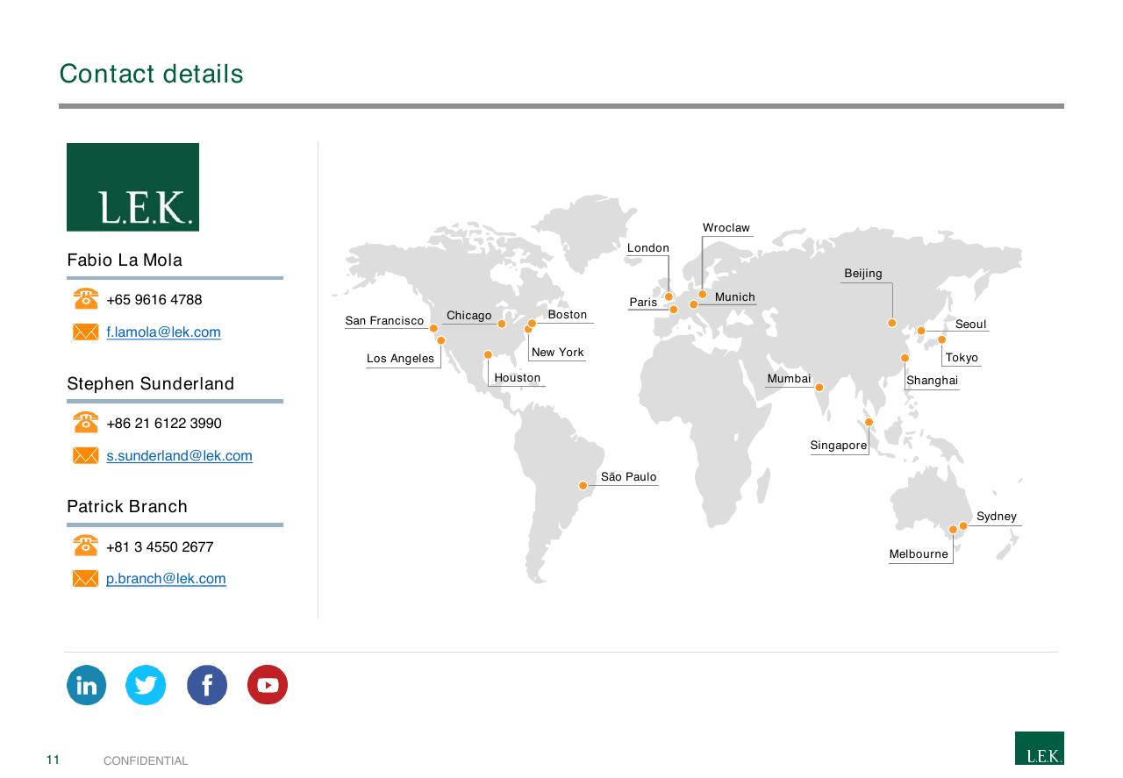Select phone number +81 3 4550 2677
Screen dimensions: 1123x778
click(160, 546)
